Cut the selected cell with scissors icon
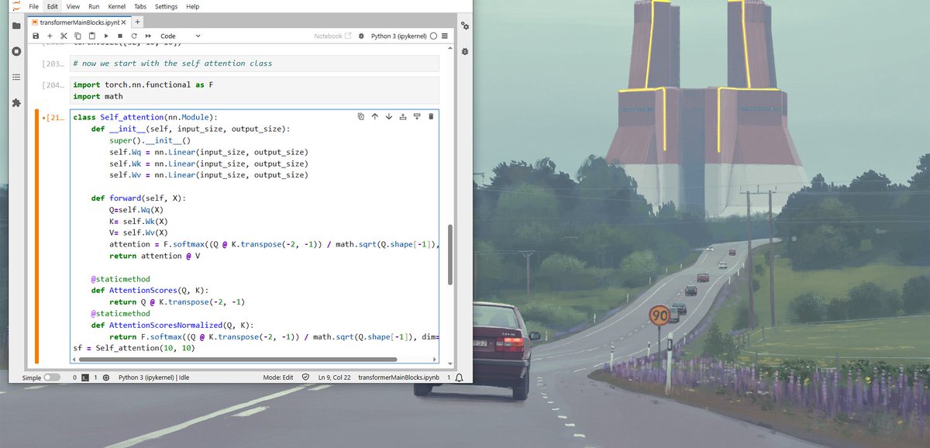 click(x=64, y=36)
